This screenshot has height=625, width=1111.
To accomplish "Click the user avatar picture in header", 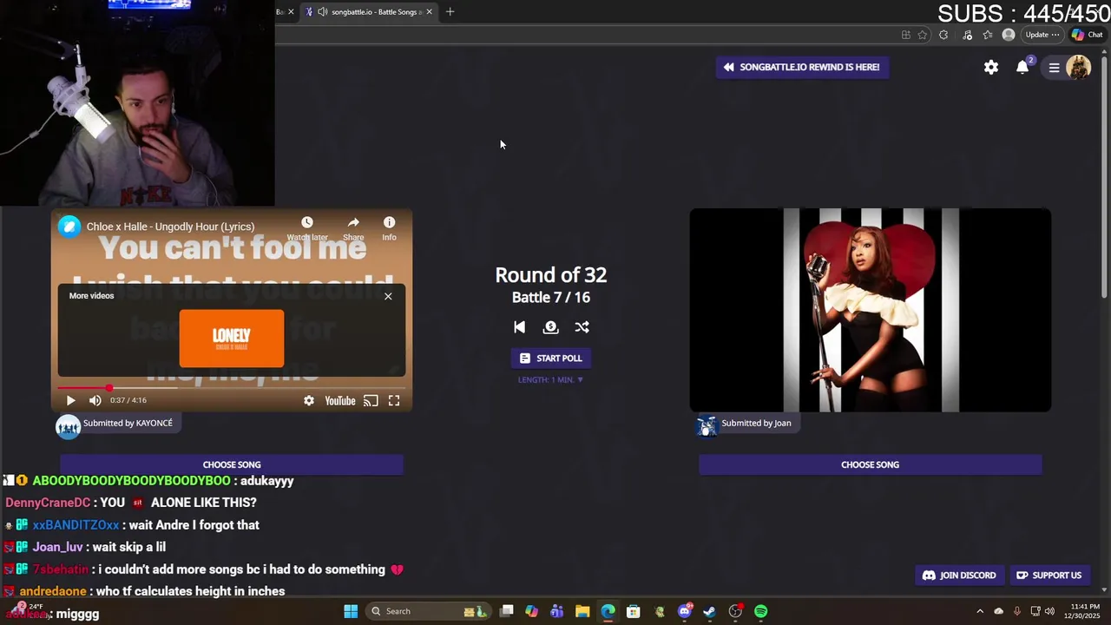I will pos(1078,67).
